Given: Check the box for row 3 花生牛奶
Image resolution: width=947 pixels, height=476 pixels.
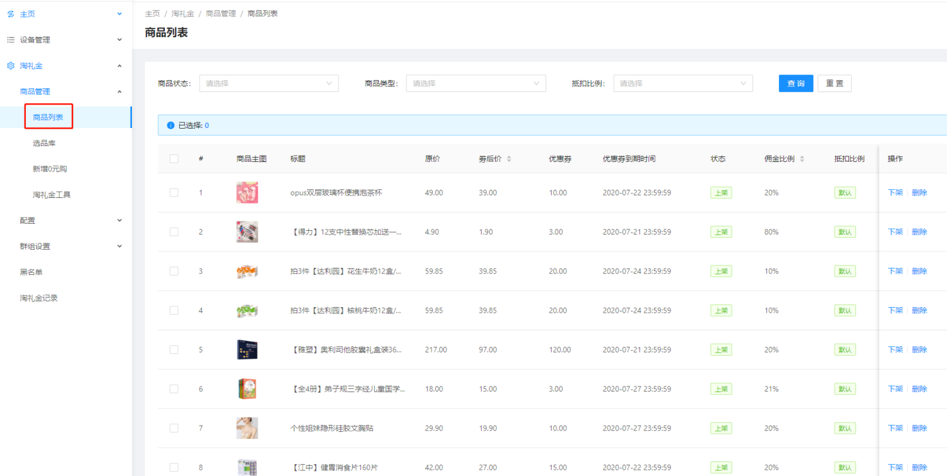Looking at the screenshot, I should pyautogui.click(x=174, y=271).
